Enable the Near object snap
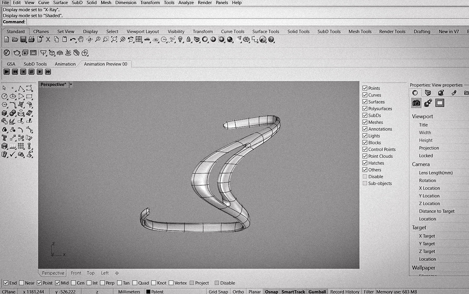This screenshot has width=469, height=294. coord(22,283)
